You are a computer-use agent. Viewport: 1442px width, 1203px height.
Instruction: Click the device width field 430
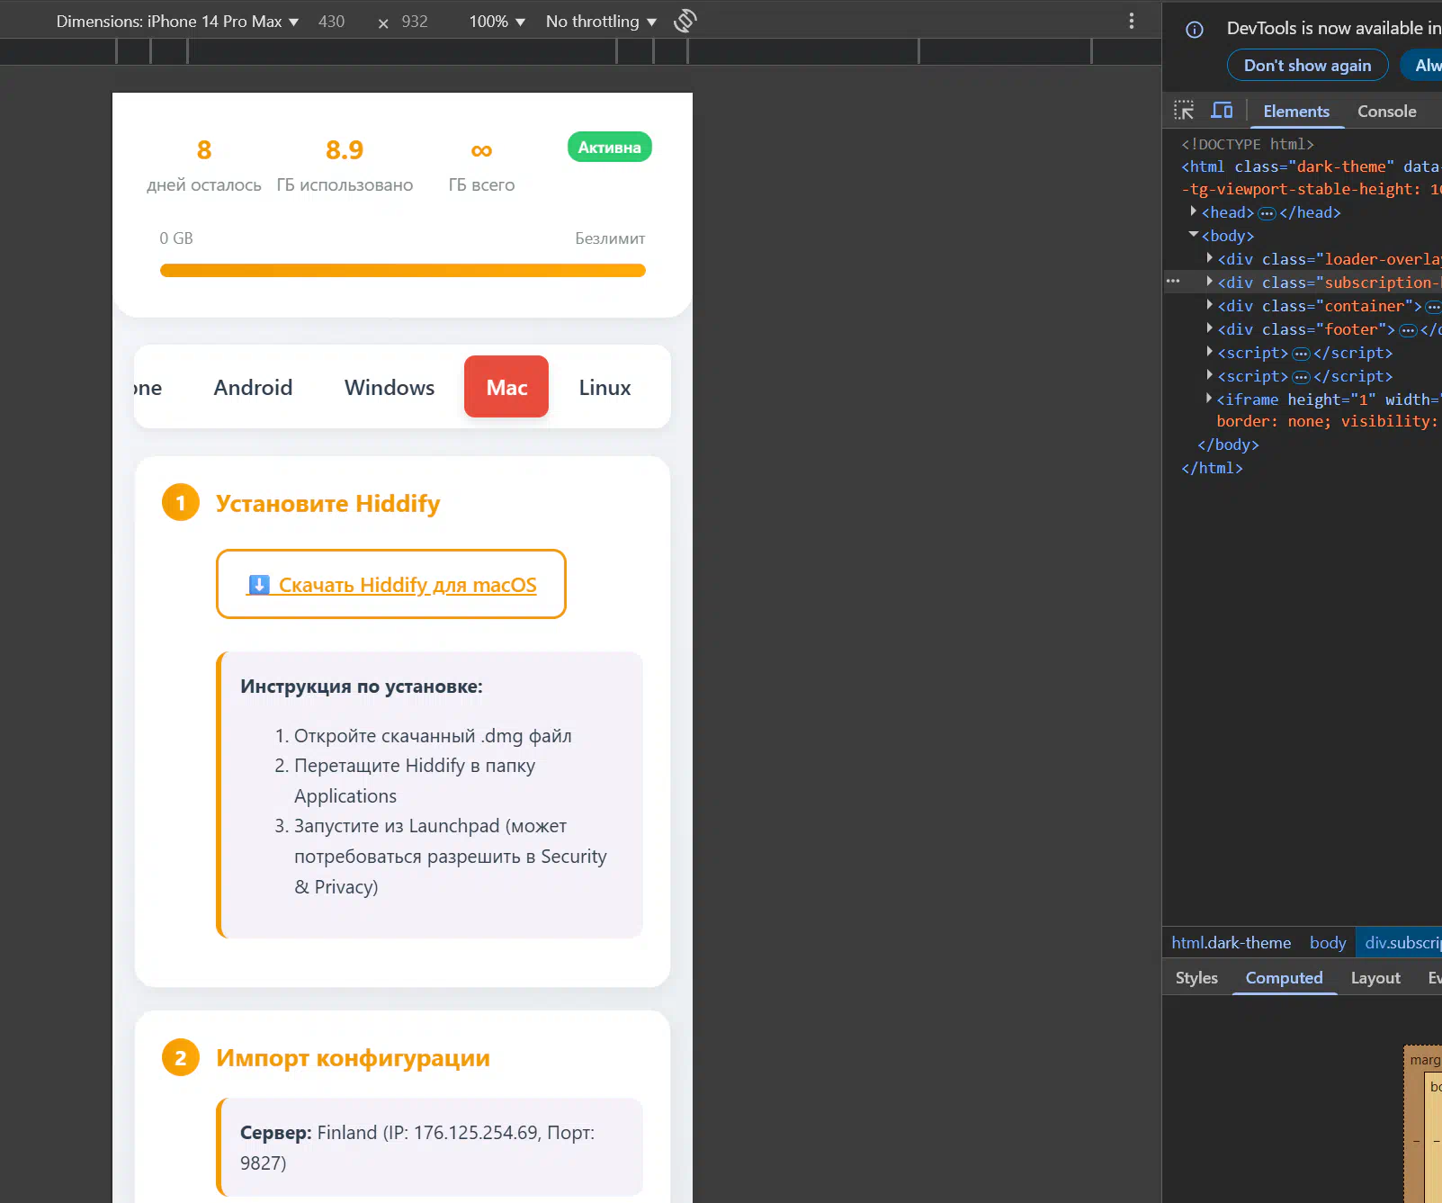tap(332, 21)
